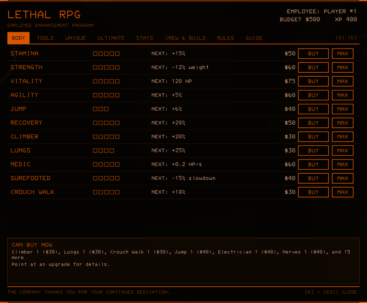The width and height of the screenshot is (367, 303).
Task: Select the CROUCH WALK row label
Action: coord(32,192)
